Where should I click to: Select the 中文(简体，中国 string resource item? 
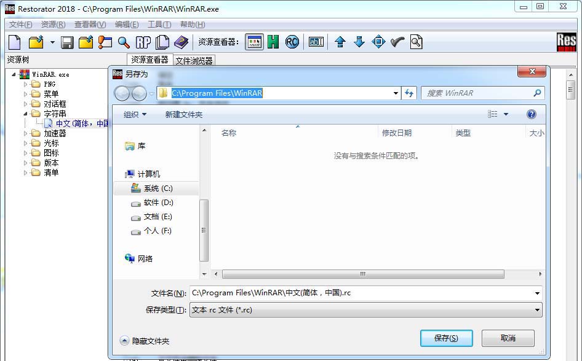pos(82,123)
